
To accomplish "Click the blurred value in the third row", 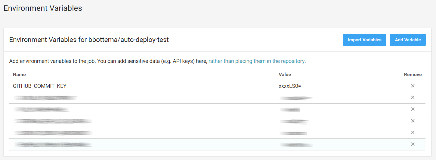I will [290, 110].
